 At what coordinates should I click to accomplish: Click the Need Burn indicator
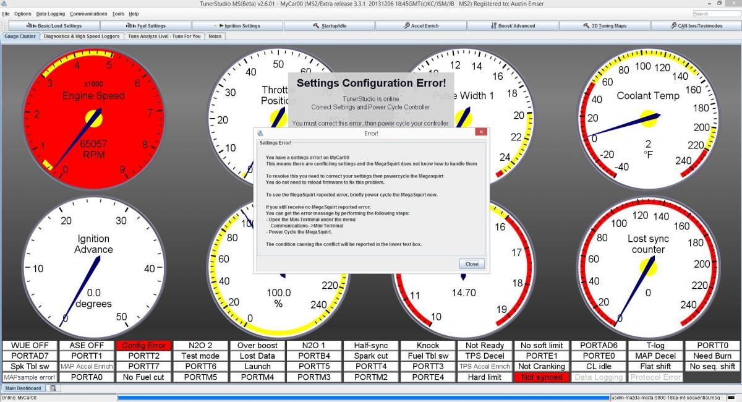(712, 356)
